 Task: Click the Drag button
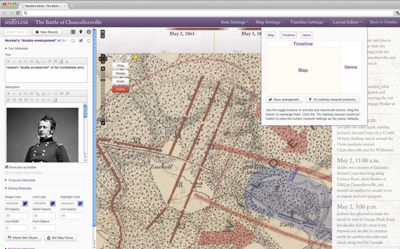[120, 66]
